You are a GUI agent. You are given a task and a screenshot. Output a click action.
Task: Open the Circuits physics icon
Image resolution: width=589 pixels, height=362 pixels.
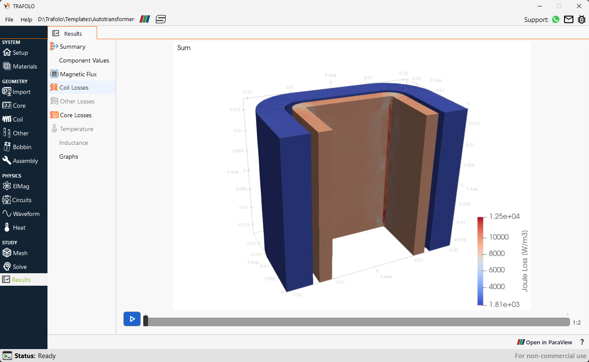tap(6, 200)
